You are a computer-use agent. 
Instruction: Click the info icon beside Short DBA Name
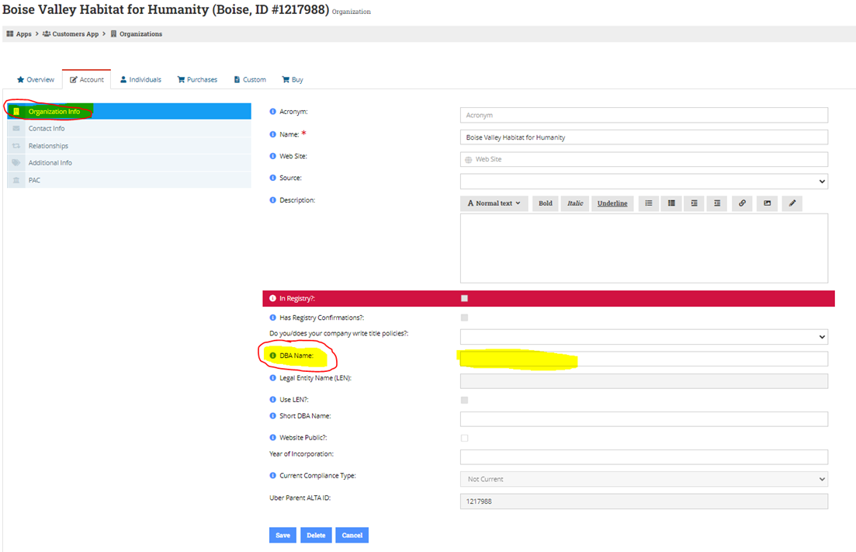(272, 416)
